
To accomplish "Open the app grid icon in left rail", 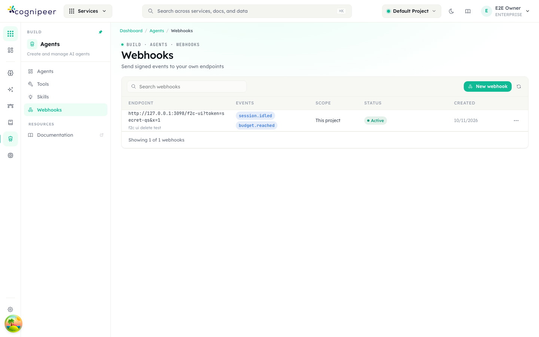I will point(10,34).
